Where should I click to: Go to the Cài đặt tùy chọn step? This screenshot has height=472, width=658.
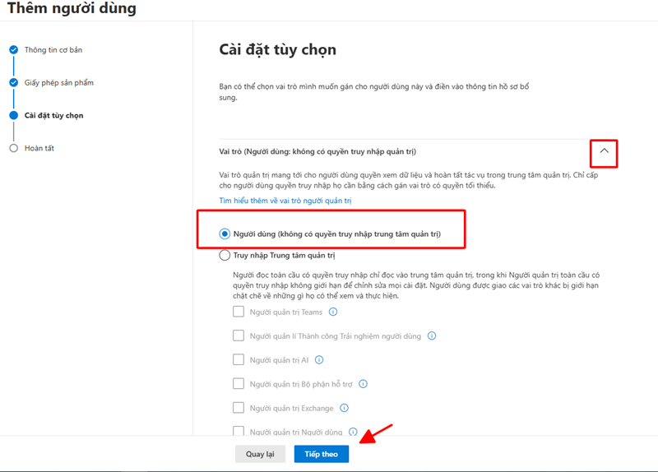tap(53, 116)
